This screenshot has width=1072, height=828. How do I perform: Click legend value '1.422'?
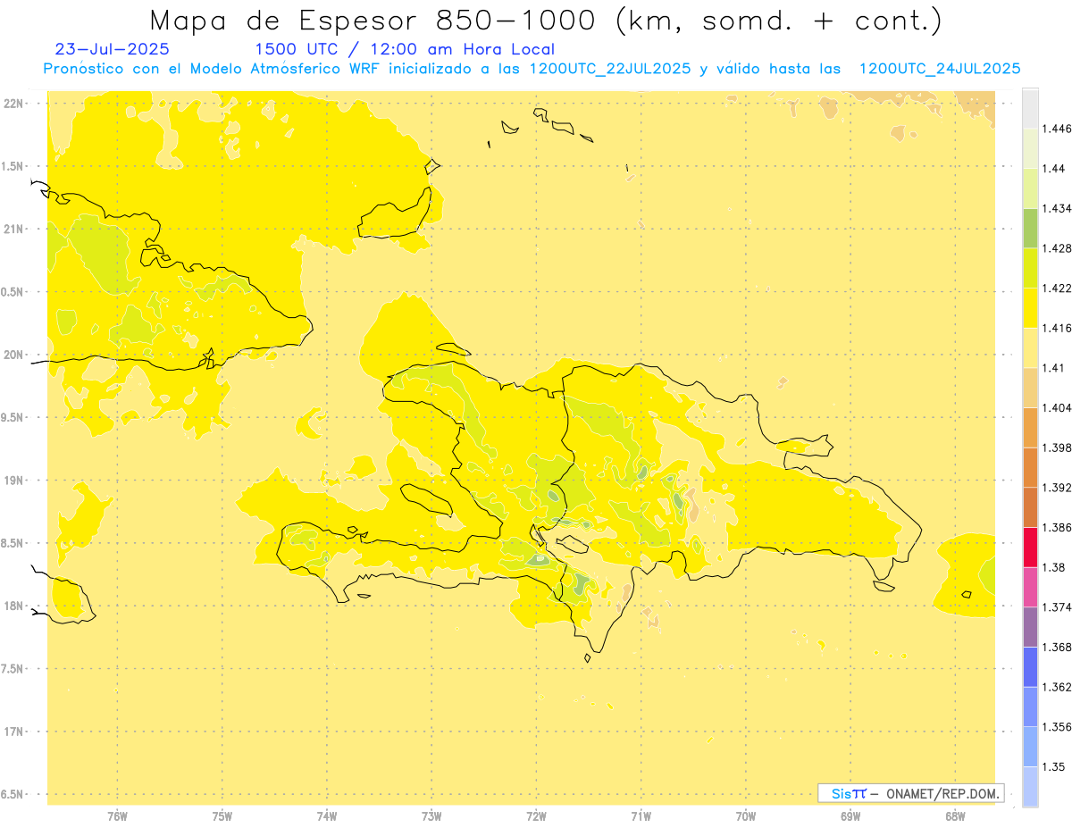point(1059,289)
